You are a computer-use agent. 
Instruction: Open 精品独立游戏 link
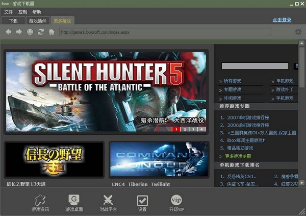(240, 148)
